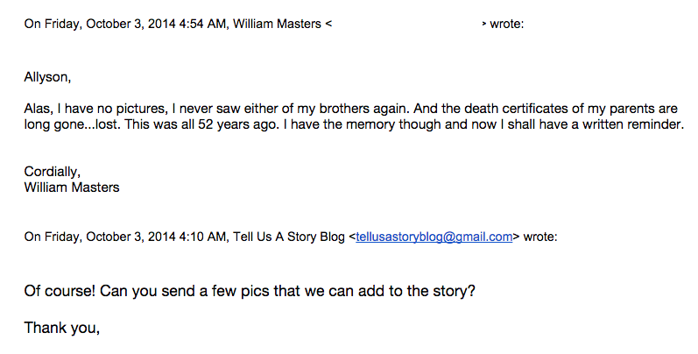Click "wrote:" after the redacted address
This screenshot has height=354, width=698.
tap(507, 25)
